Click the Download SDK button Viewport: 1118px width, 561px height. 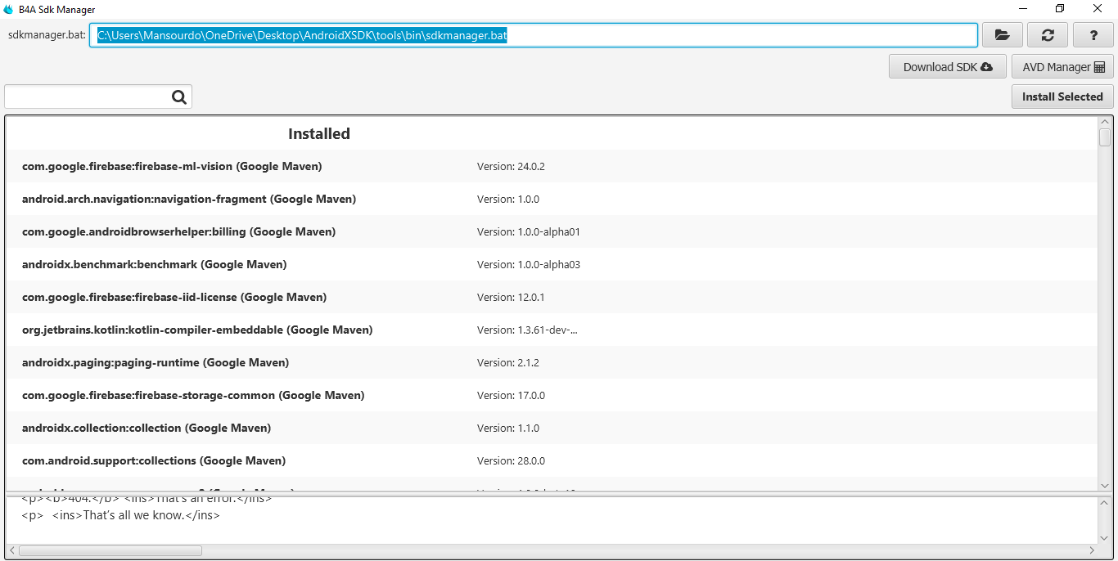pyautogui.click(x=947, y=67)
